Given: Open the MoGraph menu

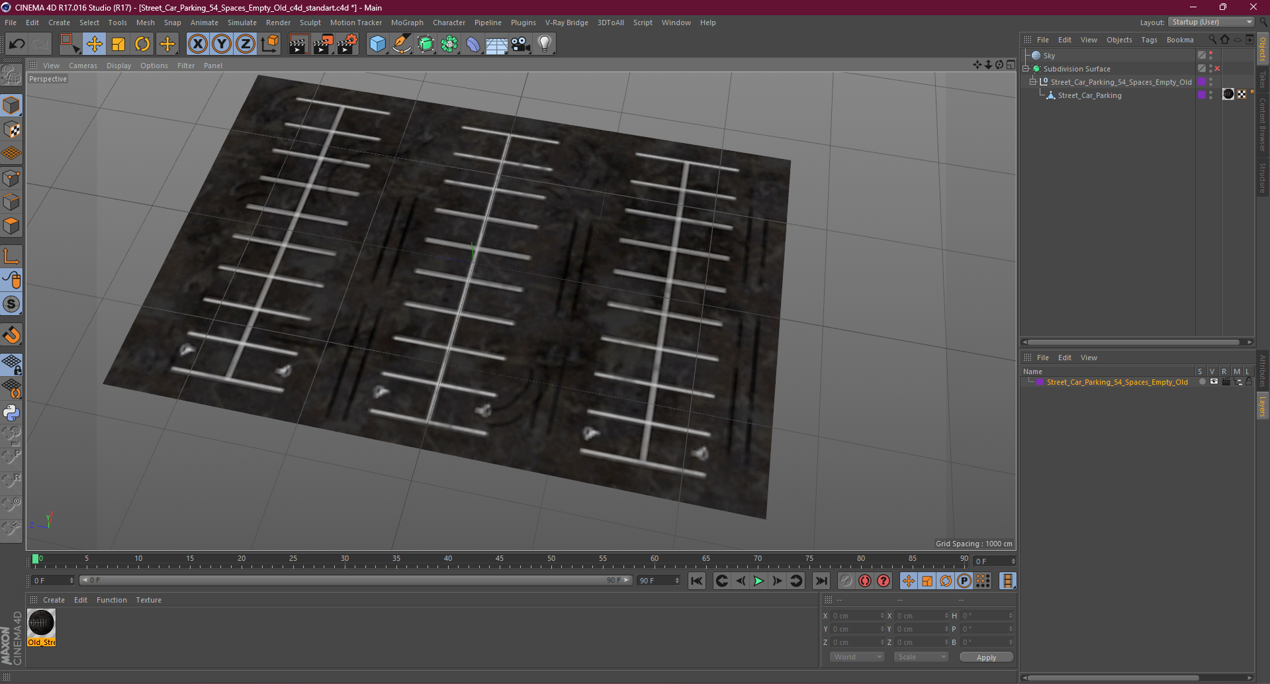Looking at the screenshot, I should [406, 23].
